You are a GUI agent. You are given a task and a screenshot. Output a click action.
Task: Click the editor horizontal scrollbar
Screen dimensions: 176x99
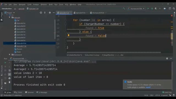click(114, 53)
